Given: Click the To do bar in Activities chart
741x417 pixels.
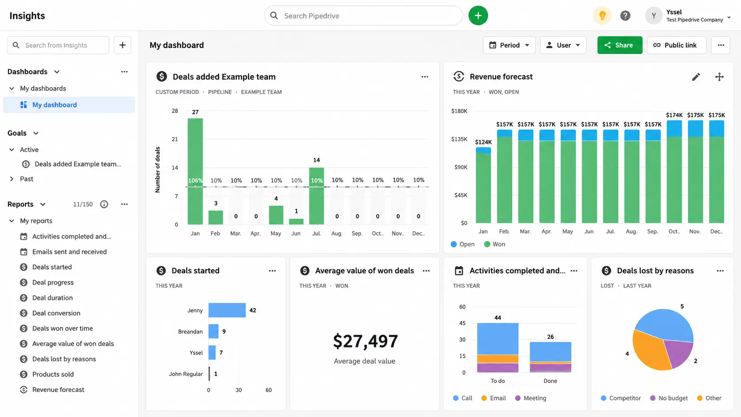Looking at the screenshot, I should (x=498, y=348).
